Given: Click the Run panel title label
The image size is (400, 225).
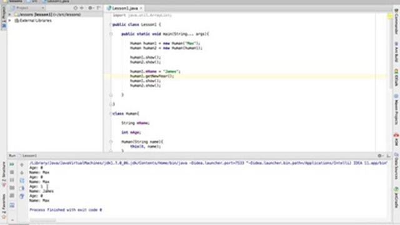Looking at the screenshot, I should click(12, 156).
